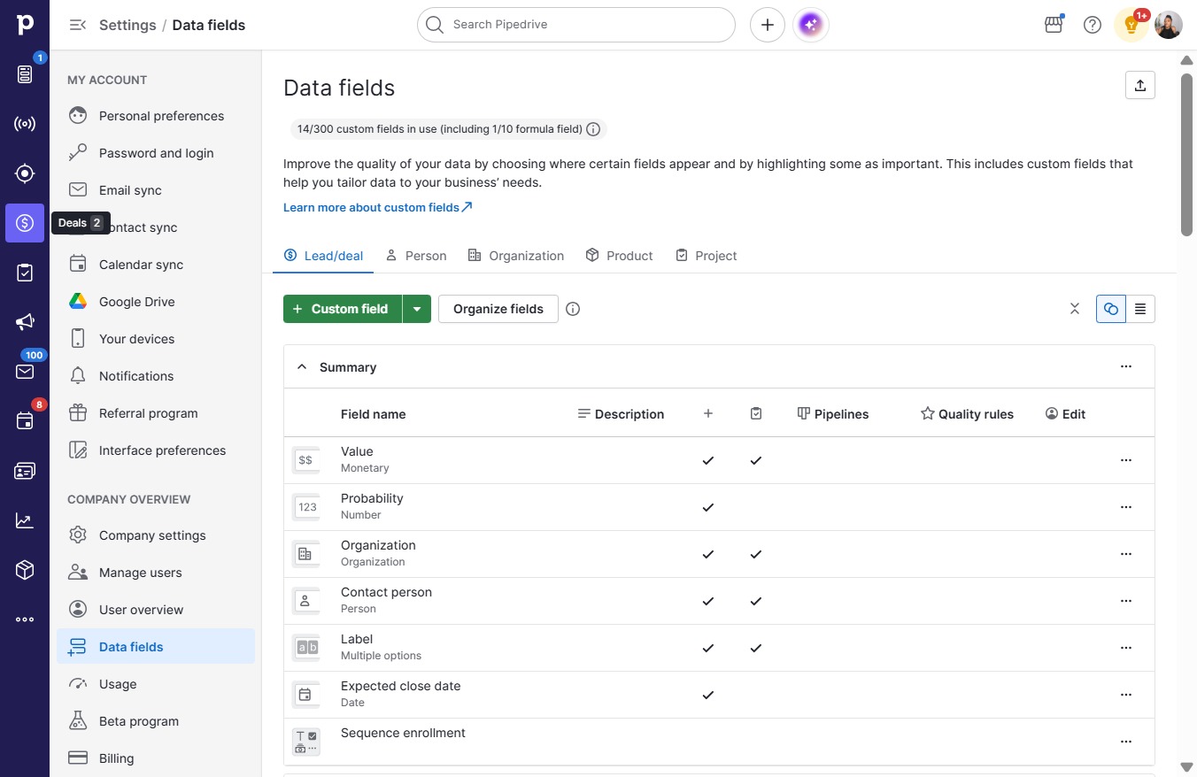Open options menu for Organization field row
This screenshot has height=777, width=1197.
point(1126,554)
